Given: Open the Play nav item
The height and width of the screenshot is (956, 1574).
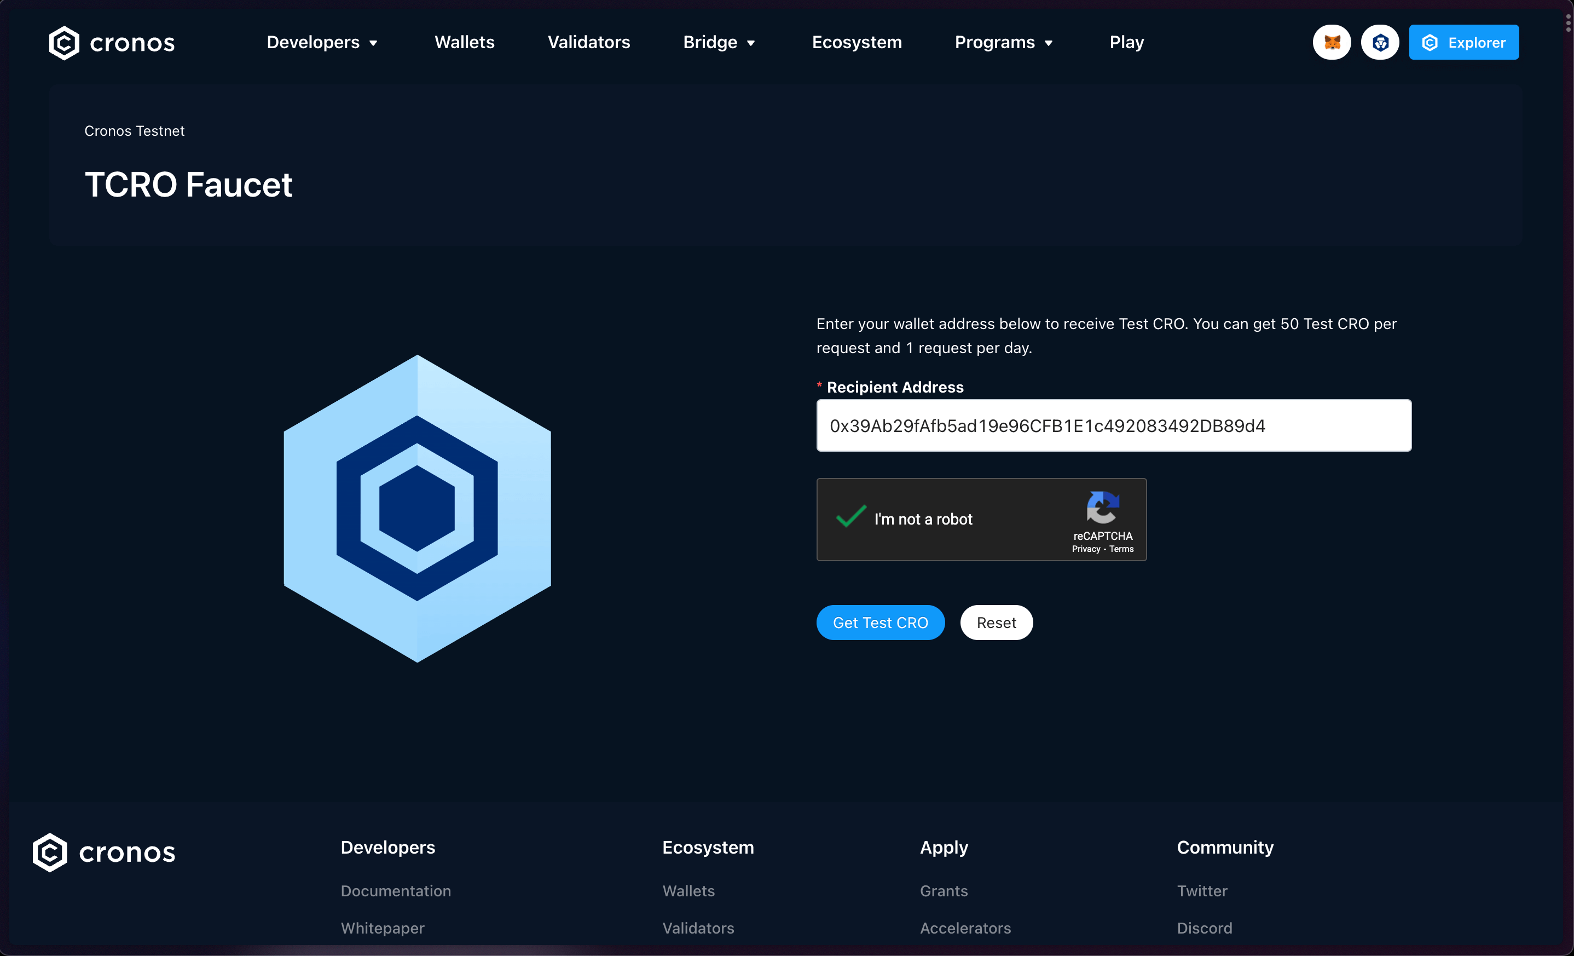Looking at the screenshot, I should (x=1126, y=42).
